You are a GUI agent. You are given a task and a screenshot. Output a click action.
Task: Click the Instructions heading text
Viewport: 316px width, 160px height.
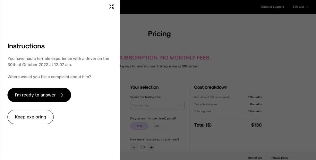pyautogui.click(x=26, y=46)
